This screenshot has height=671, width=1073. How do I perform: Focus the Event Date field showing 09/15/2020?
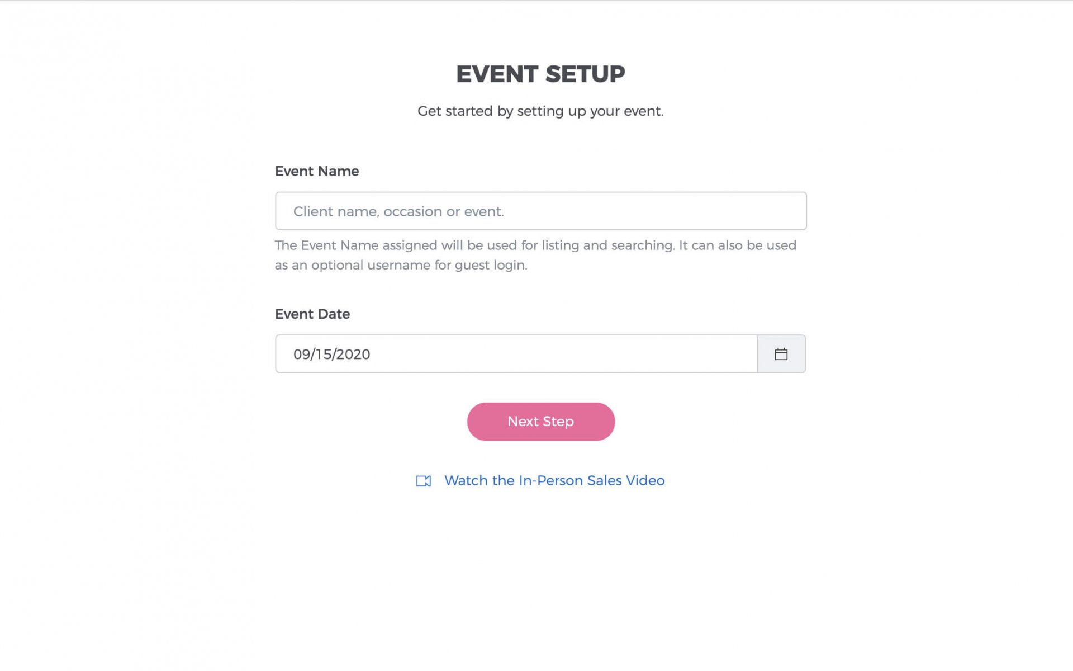516,354
